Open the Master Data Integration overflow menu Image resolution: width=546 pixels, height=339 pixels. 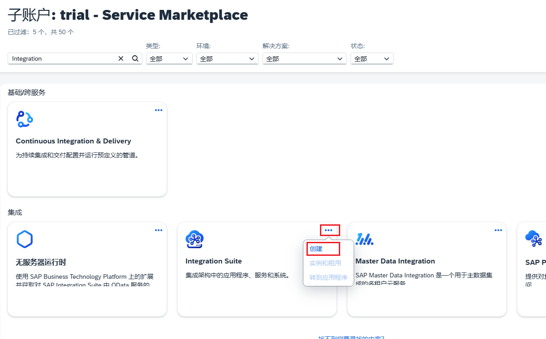tap(498, 230)
